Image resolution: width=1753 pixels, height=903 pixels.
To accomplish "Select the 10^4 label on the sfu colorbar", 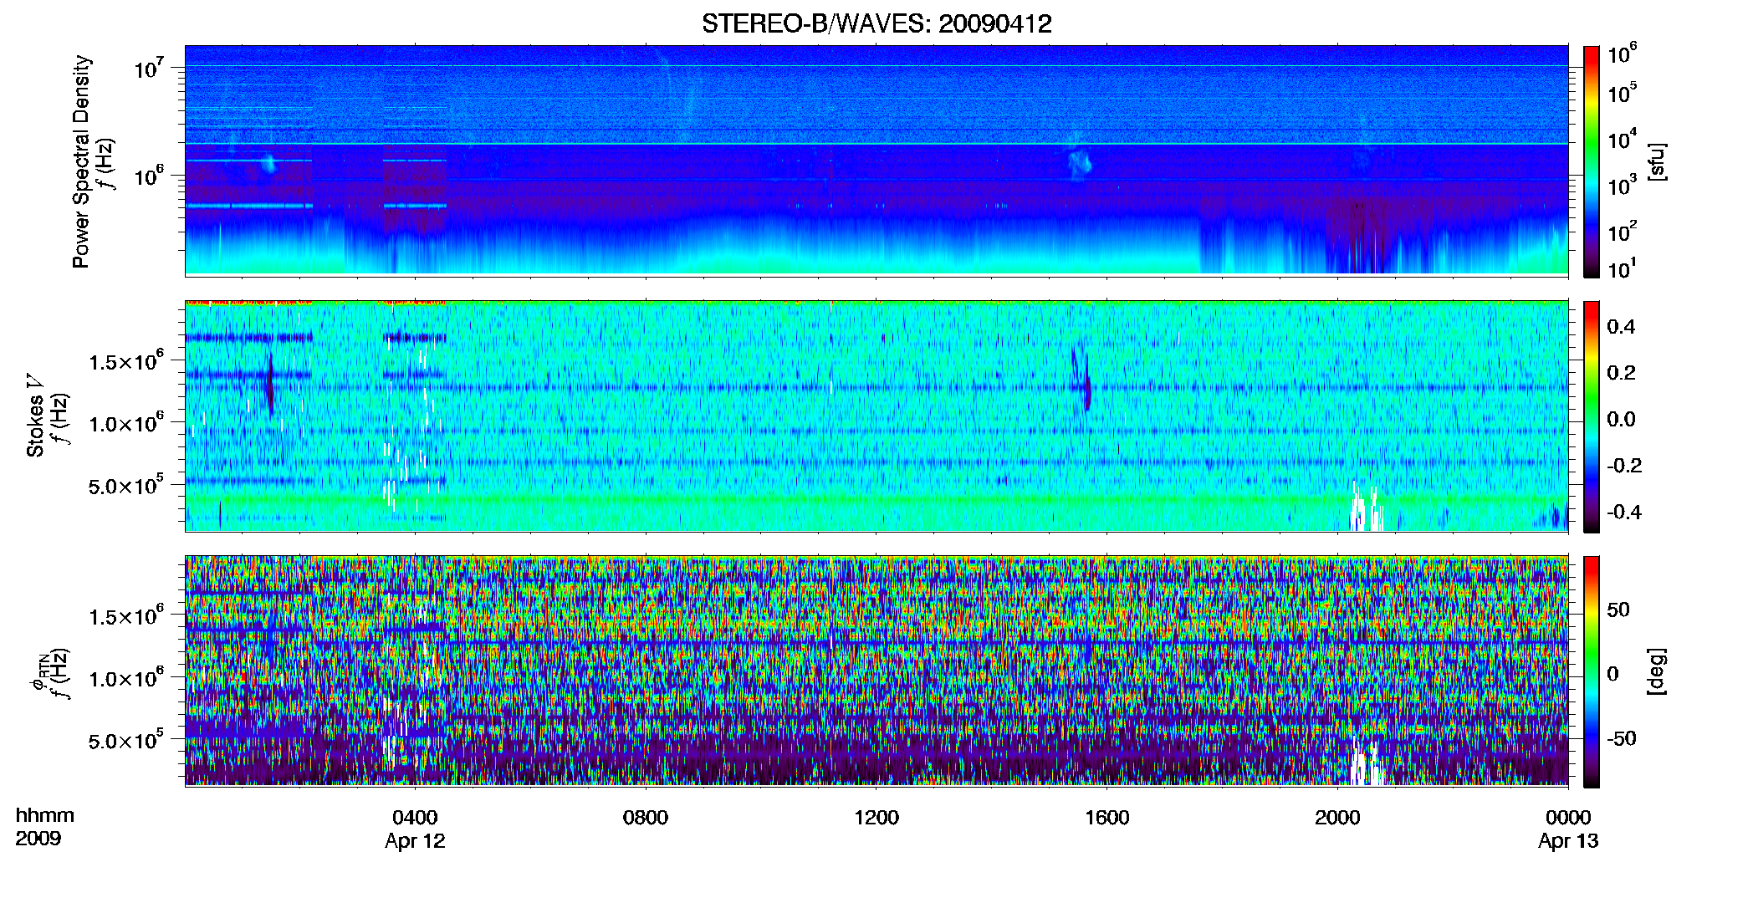I will point(1623,138).
